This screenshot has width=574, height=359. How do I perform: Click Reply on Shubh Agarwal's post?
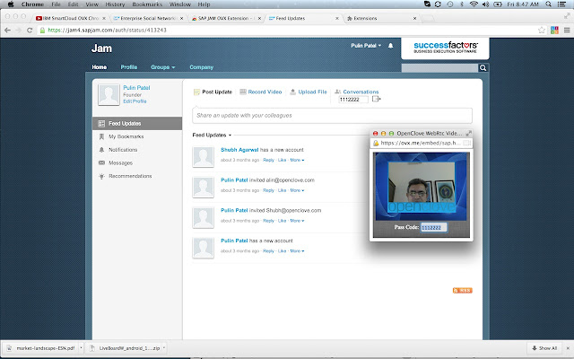click(268, 160)
